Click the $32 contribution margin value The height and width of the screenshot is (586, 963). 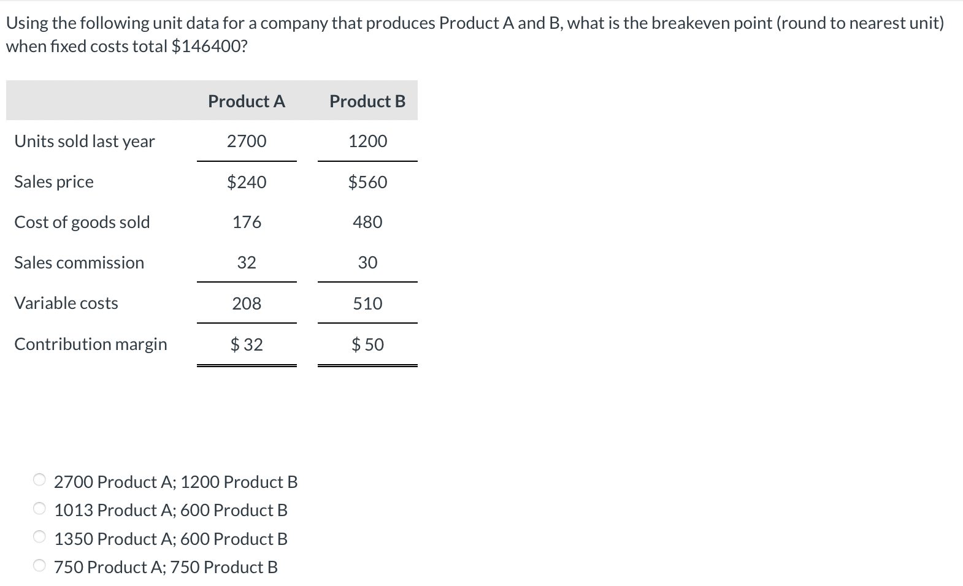(247, 344)
